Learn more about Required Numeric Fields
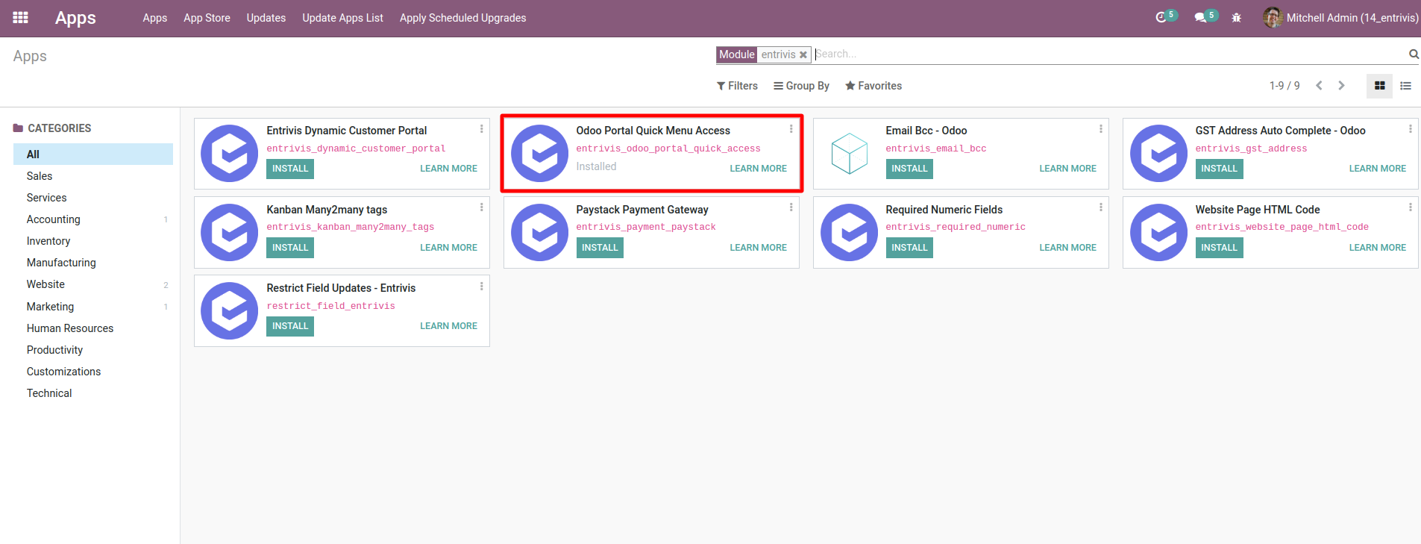 (x=1067, y=248)
